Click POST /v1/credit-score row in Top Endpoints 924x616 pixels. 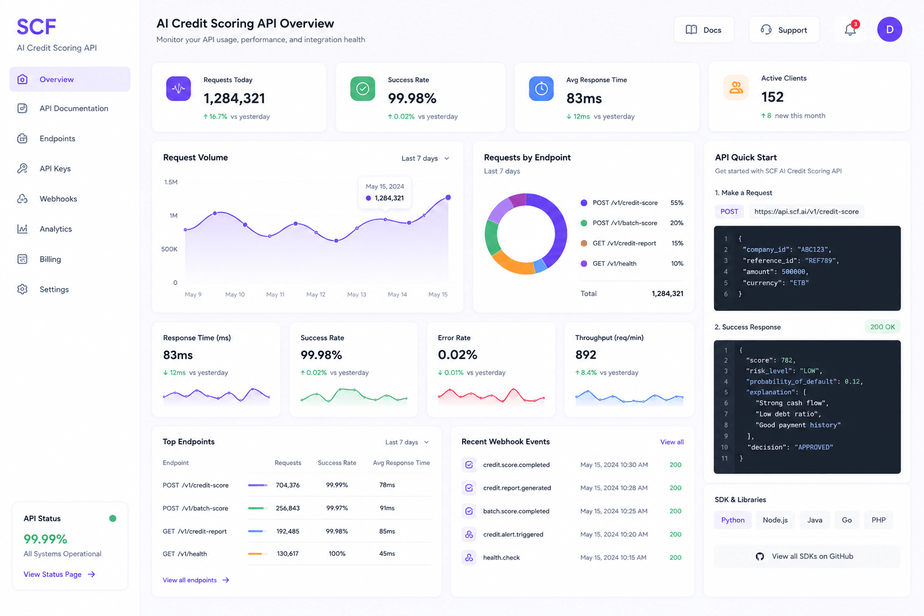click(297, 485)
